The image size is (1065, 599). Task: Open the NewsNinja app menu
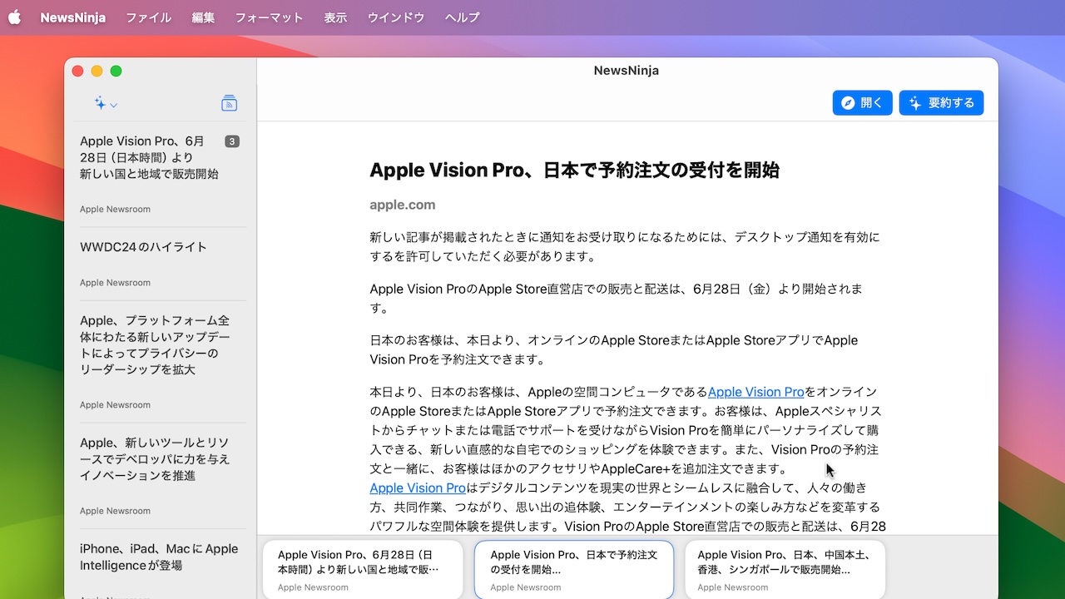(x=73, y=17)
